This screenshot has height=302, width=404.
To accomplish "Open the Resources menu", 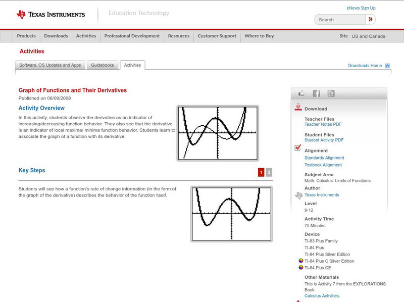I will click(x=179, y=36).
